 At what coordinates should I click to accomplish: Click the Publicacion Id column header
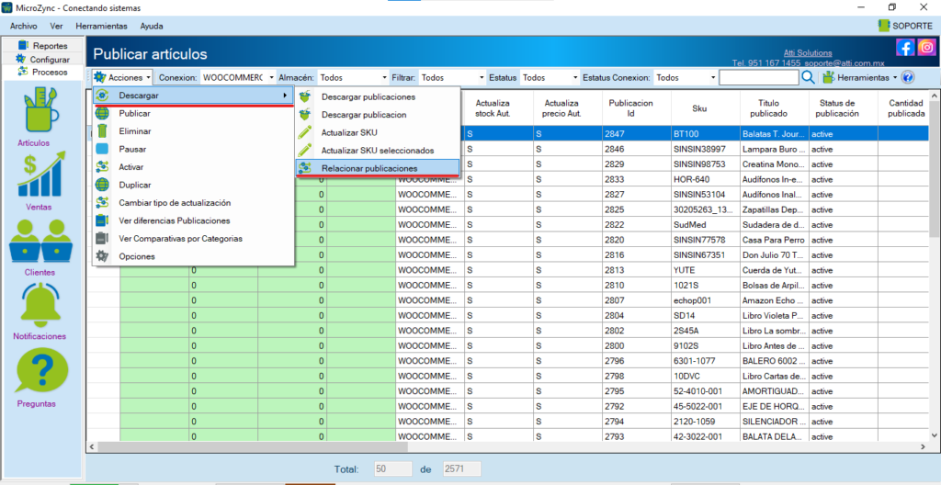(x=636, y=108)
